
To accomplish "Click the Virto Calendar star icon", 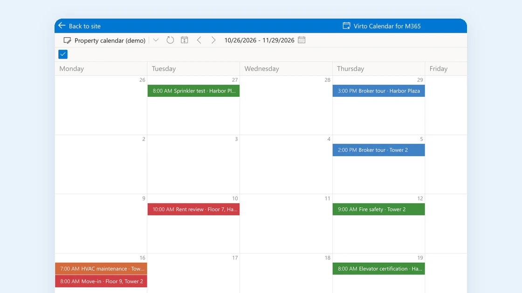I will (347, 26).
